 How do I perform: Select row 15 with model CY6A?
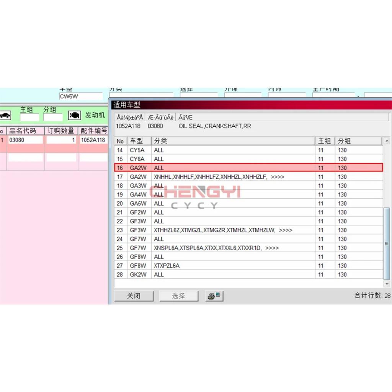(x=248, y=159)
